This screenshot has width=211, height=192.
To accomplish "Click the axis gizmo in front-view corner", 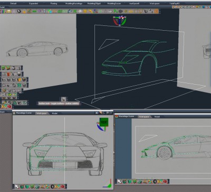I will 107,184.
